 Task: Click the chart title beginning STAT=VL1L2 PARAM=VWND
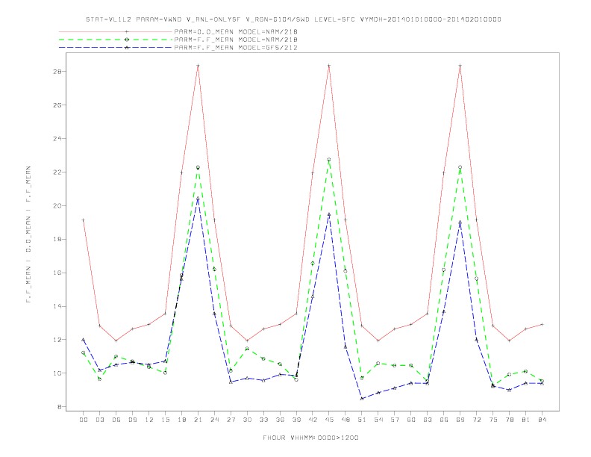point(293,19)
